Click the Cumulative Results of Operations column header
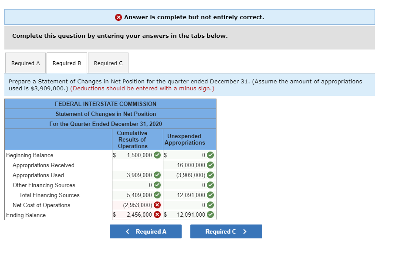The image size is (409, 274). pyautogui.click(x=132, y=138)
